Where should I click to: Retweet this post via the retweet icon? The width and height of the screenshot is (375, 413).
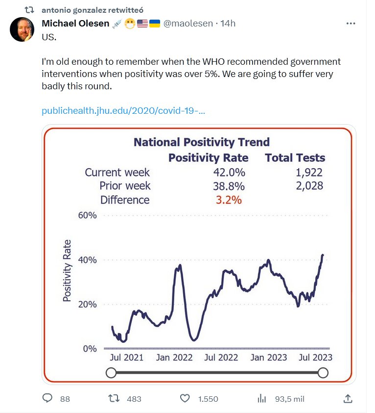click(x=113, y=399)
